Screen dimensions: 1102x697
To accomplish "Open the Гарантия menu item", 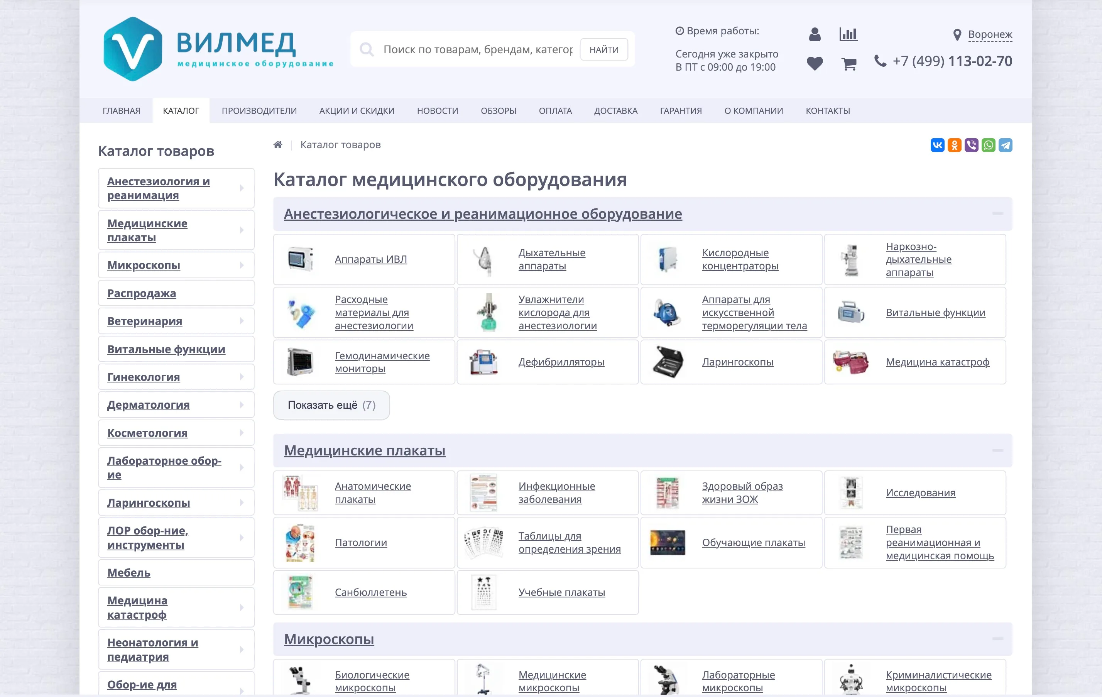I will coord(681,110).
